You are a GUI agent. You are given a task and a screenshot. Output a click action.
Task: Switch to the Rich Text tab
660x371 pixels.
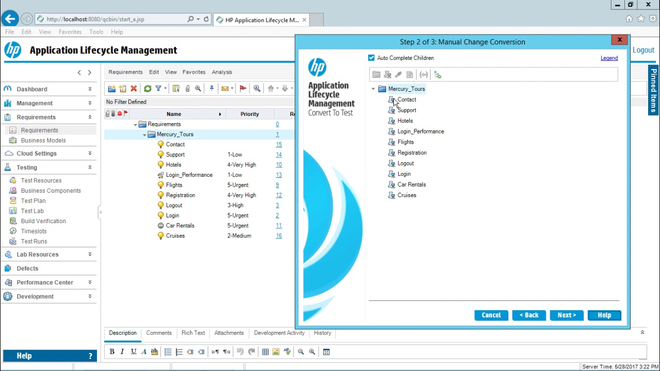click(193, 333)
